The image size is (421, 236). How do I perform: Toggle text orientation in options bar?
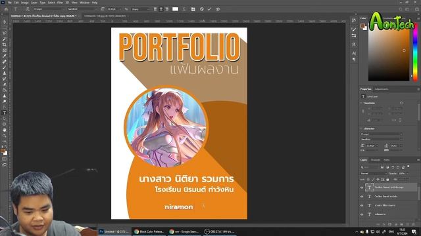(27, 9)
